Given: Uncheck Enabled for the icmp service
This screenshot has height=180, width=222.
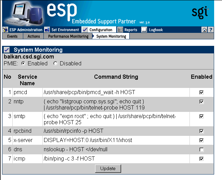Looking at the screenshot, I should pyautogui.click(x=201, y=159).
